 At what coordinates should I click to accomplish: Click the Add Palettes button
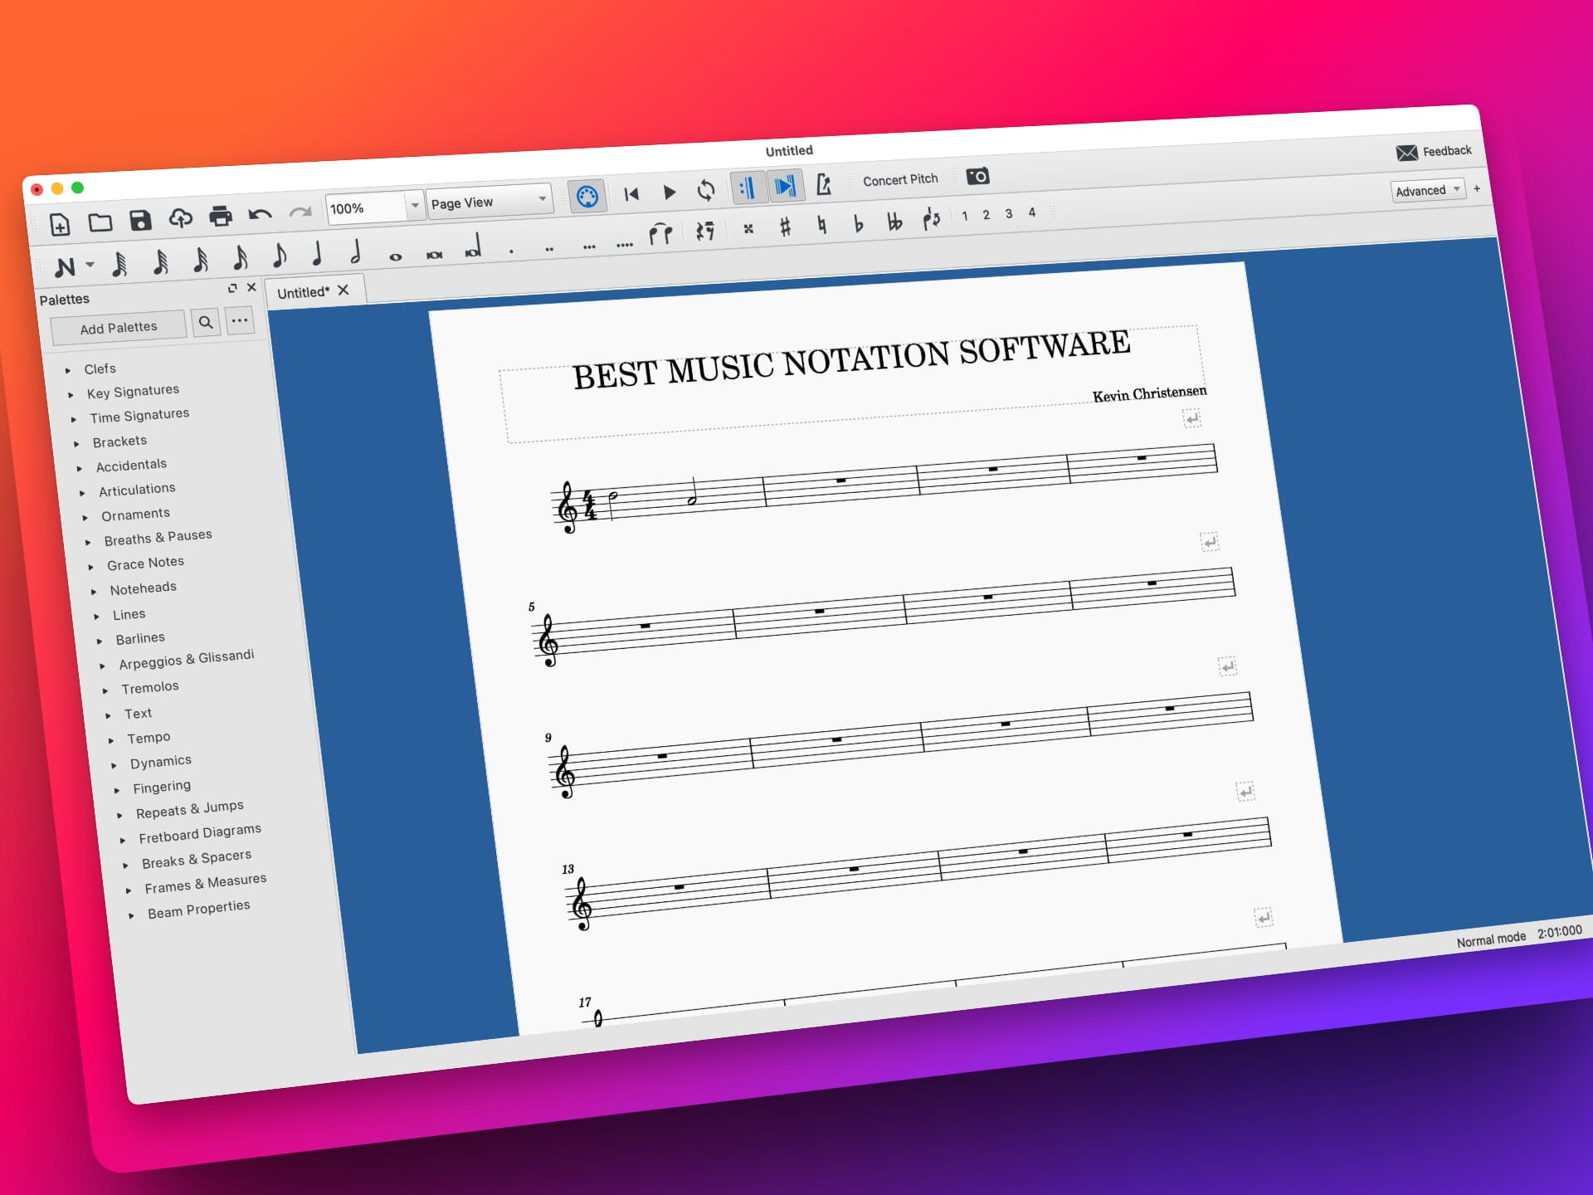pyautogui.click(x=119, y=326)
